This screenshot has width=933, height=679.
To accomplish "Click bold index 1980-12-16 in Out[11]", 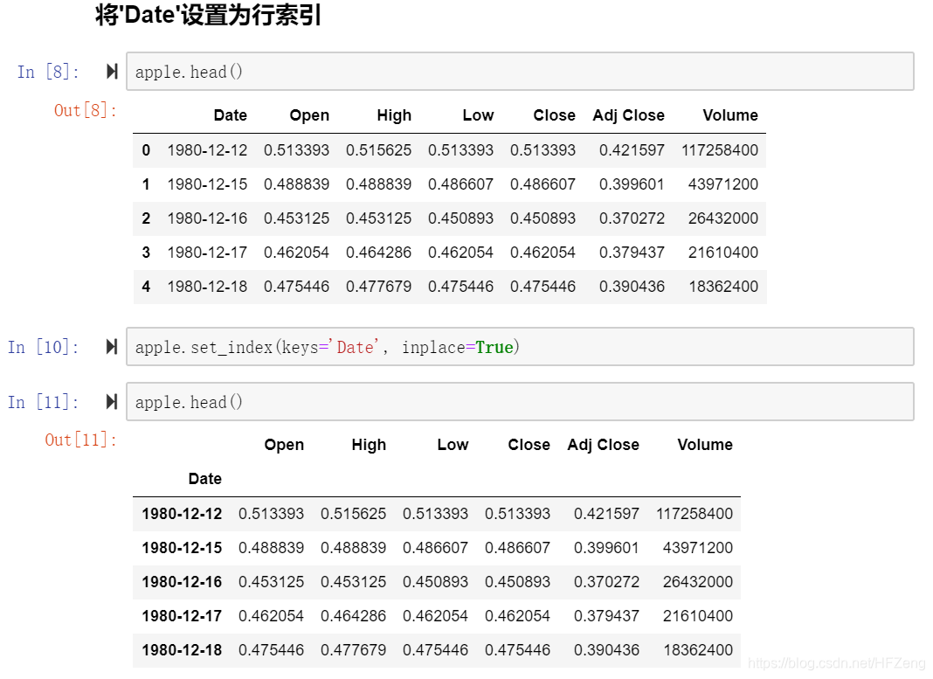I will [x=182, y=581].
